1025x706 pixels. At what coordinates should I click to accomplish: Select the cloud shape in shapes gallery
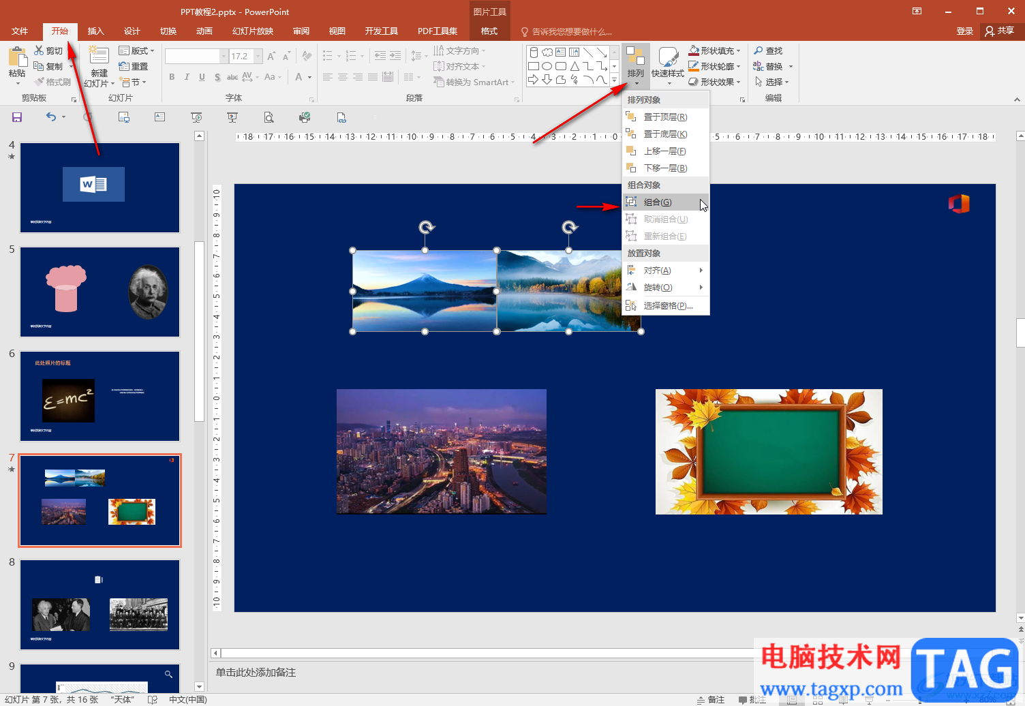coord(547,52)
